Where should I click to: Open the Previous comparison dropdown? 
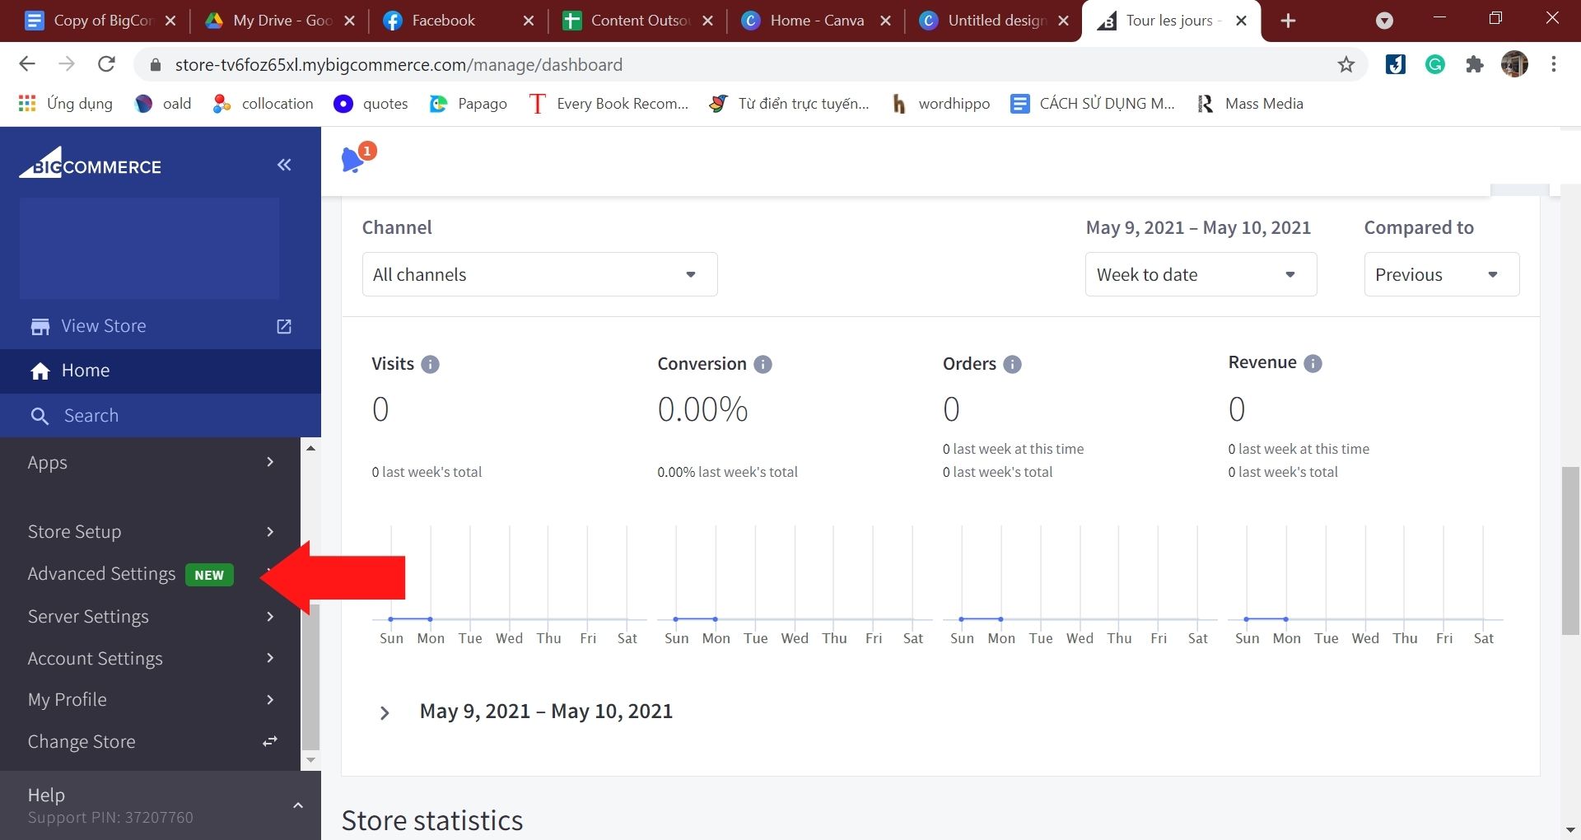pyautogui.click(x=1440, y=274)
